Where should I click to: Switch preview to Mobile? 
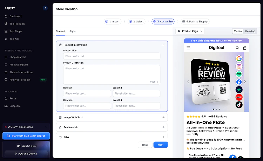pos(238,31)
